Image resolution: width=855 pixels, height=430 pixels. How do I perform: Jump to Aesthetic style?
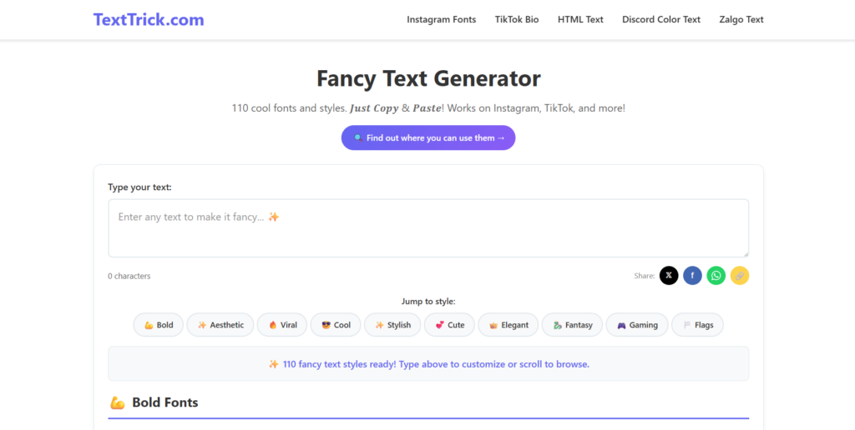220,325
